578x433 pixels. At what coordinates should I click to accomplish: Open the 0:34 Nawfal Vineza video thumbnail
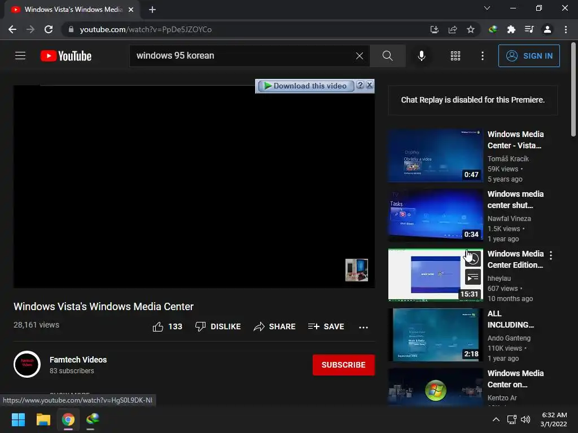click(435, 215)
